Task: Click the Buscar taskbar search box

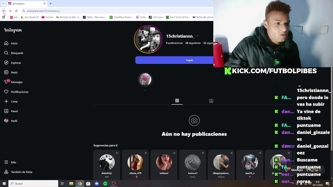Action: pyautogui.click(x=33, y=184)
